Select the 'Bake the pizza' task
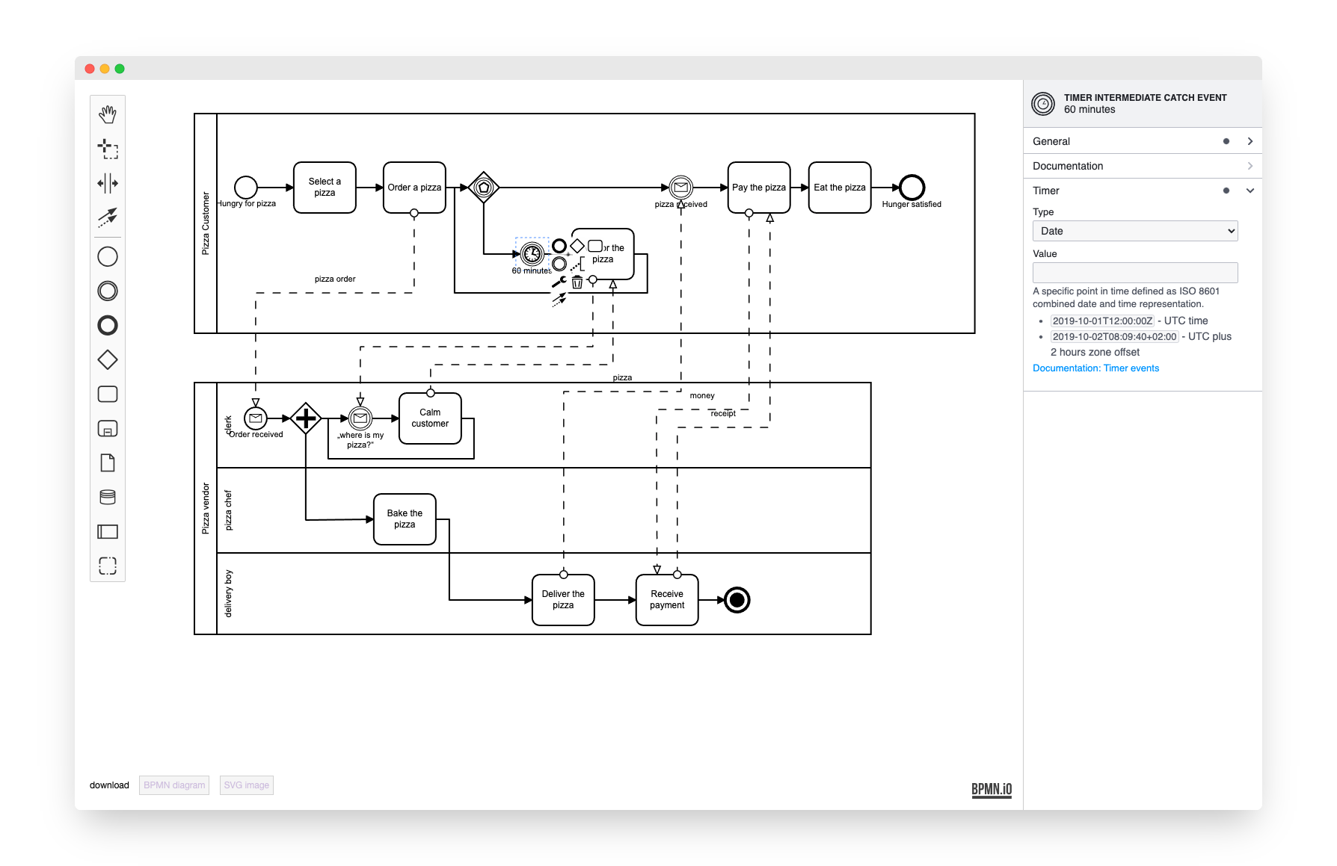Viewport: 1337px width, 866px height. coord(405,519)
